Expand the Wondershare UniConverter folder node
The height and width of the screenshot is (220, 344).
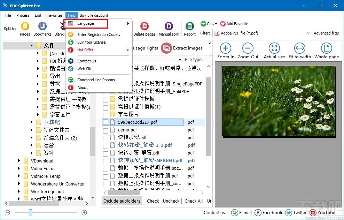19,184
